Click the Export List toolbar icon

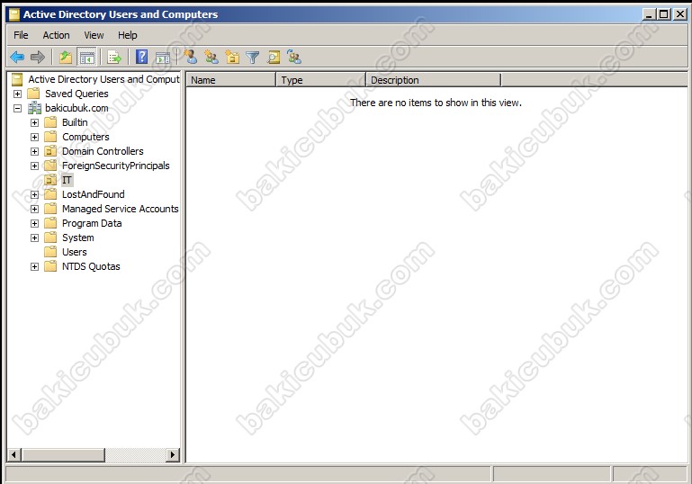tap(114, 57)
